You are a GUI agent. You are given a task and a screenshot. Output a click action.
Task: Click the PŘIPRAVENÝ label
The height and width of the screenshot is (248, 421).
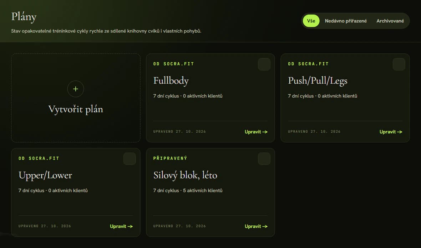(x=170, y=158)
